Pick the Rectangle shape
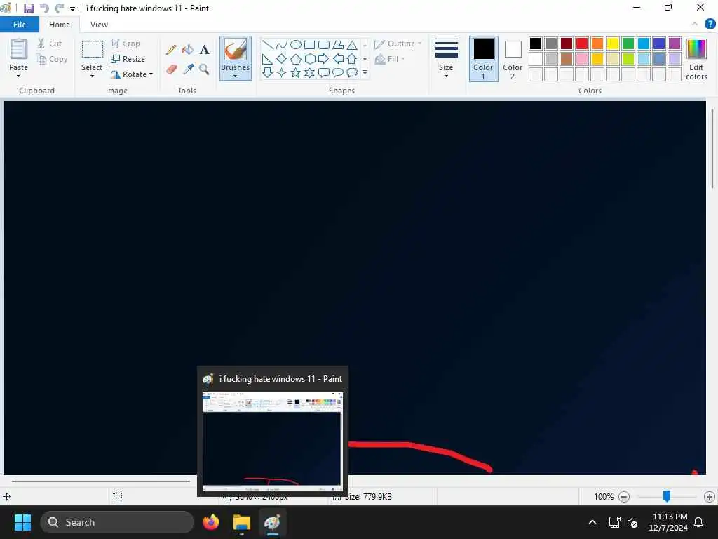Image resolution: width=718 pixels, height=539 pixels. (309, 45)
